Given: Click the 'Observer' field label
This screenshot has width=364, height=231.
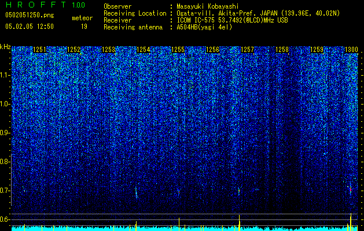Looking at the screenshot, I should click(x=117, y=6).
